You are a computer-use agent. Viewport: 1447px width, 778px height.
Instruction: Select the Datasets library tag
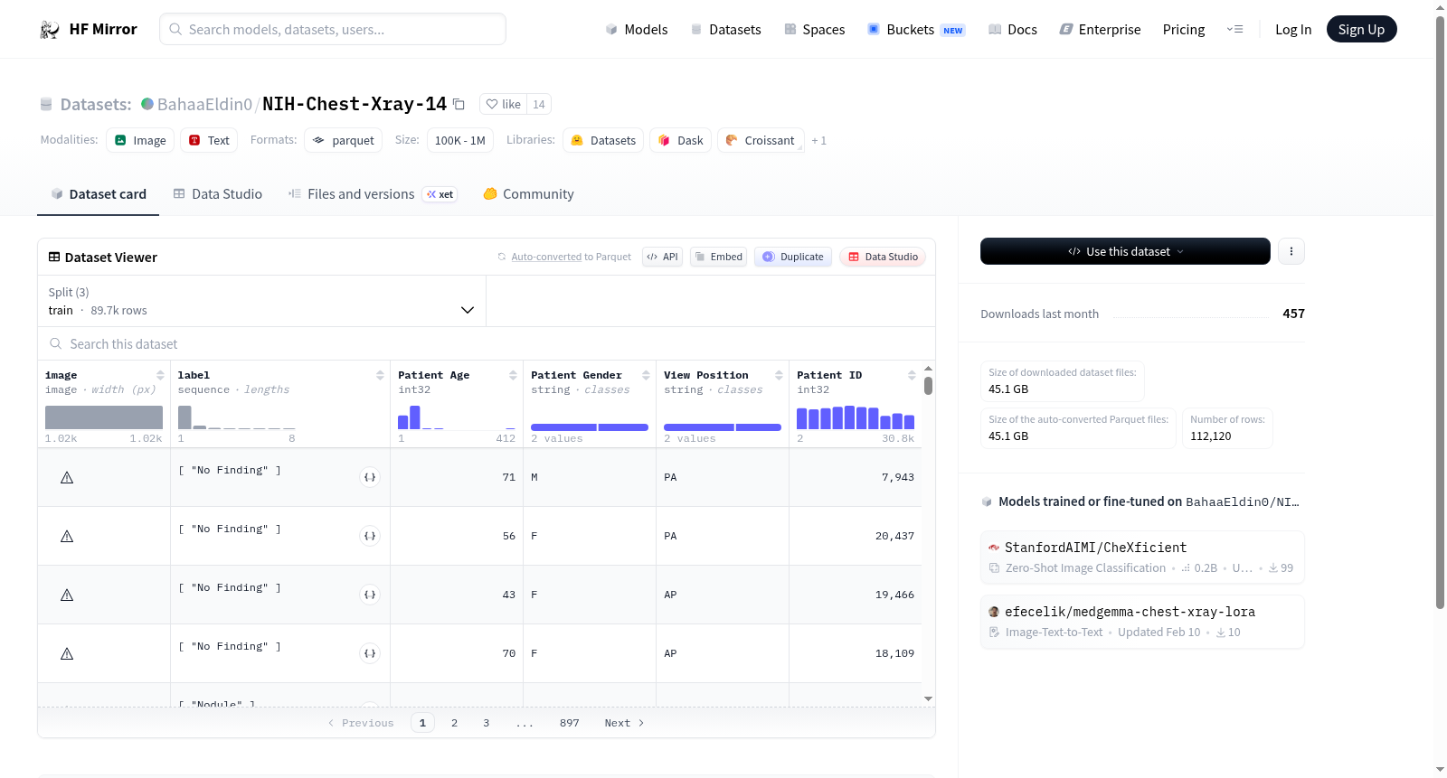coord(603,141)
